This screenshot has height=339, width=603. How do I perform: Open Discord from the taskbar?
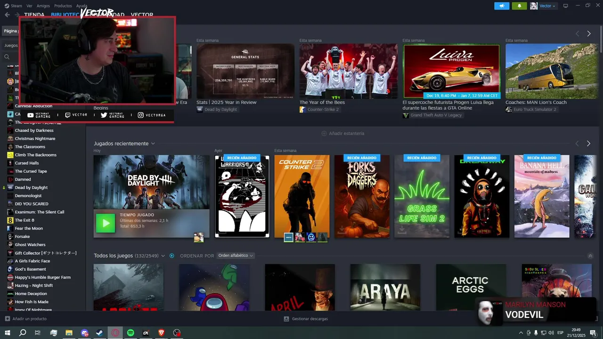click(x=84, y=333)
